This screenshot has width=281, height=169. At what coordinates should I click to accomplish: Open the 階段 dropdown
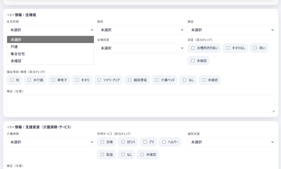[x=140, y=30]
